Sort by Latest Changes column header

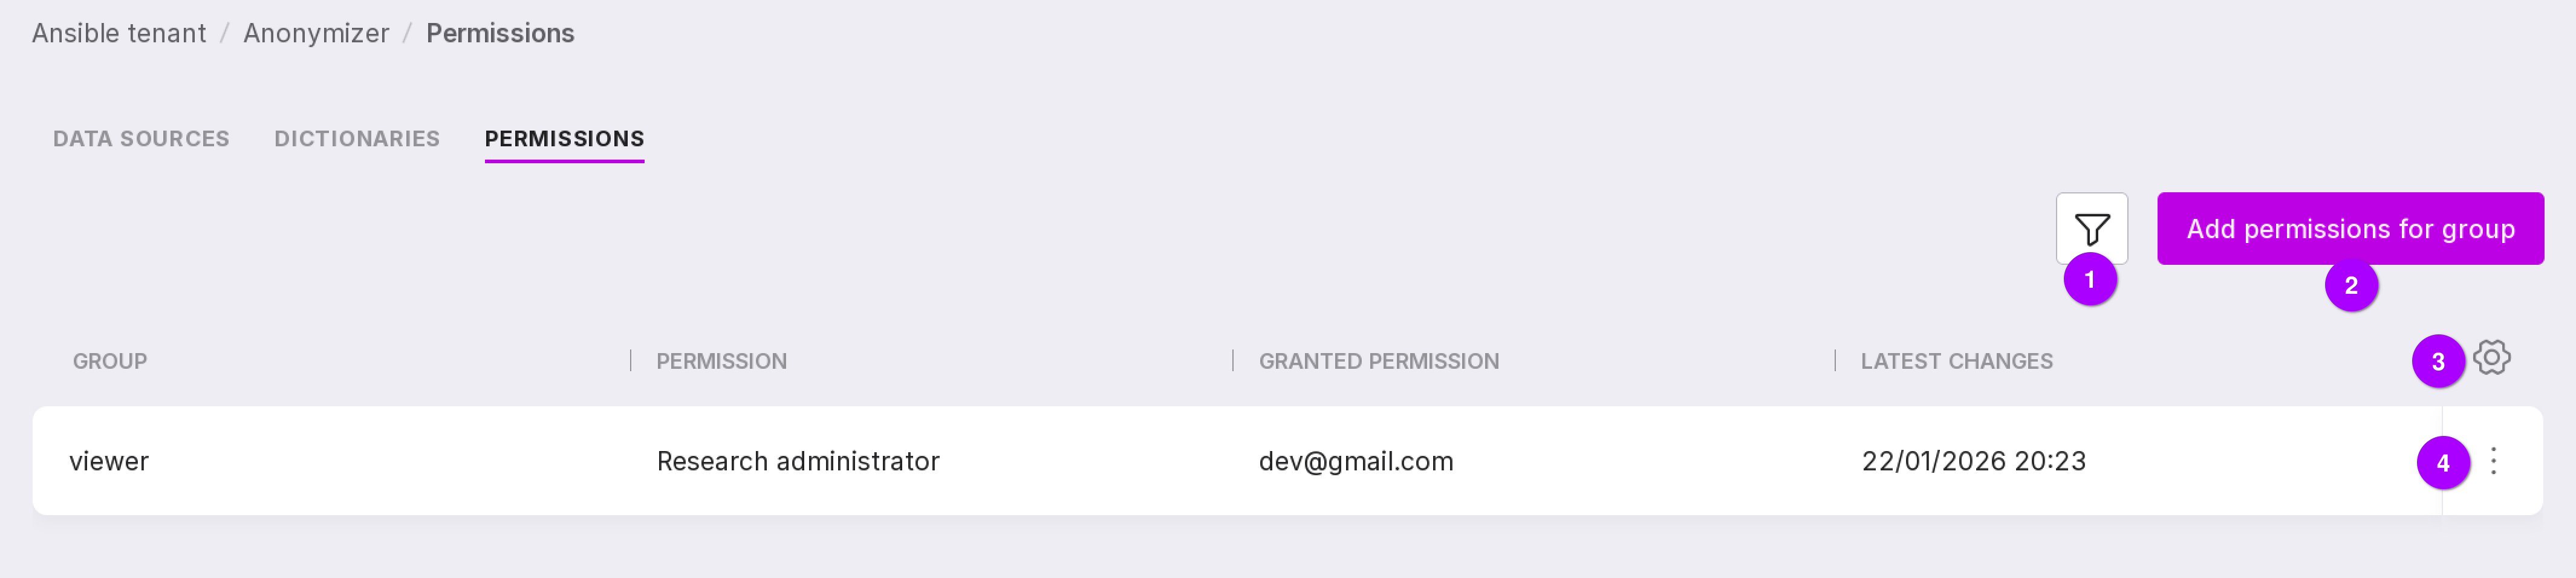coord(1956,361)
